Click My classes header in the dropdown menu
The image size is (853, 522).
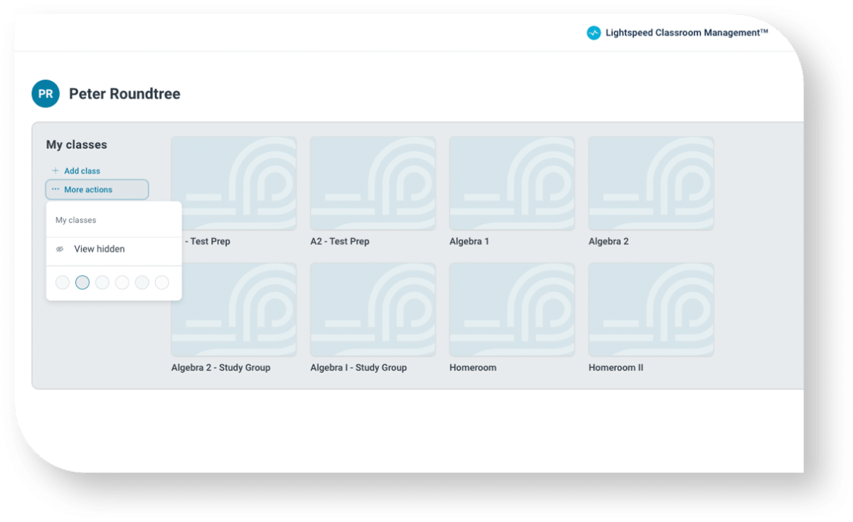[x=77, y=220]
